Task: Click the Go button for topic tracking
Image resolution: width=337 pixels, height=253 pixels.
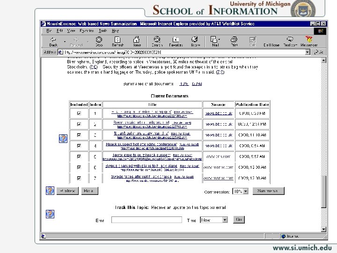Action: [239, 220]
